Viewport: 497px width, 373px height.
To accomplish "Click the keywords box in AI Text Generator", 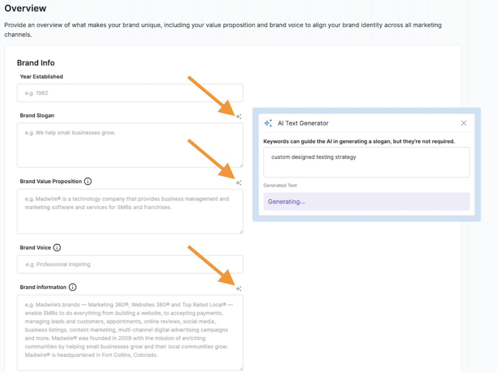I will pyautogui.click(x=366, y=162).
